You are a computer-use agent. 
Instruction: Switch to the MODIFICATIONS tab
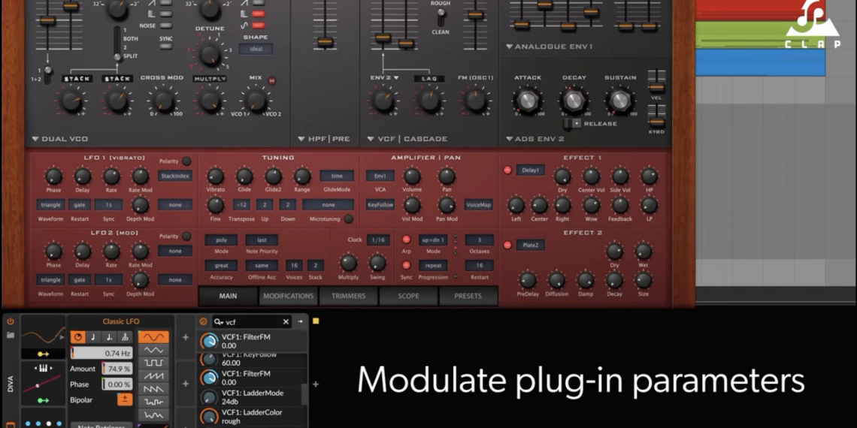pyautogui.click(x=288, y=296)
